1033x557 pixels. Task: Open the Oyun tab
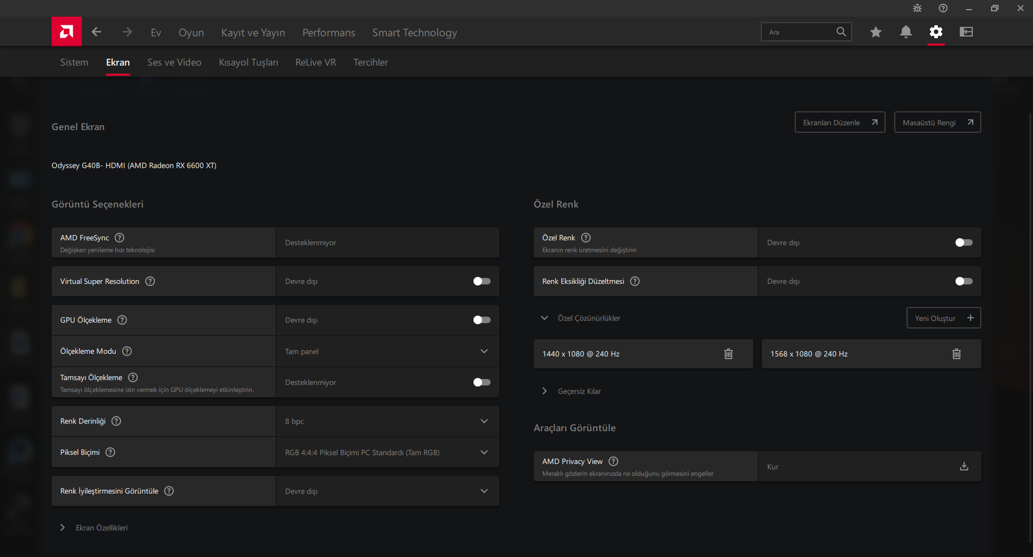pos(191,33)
